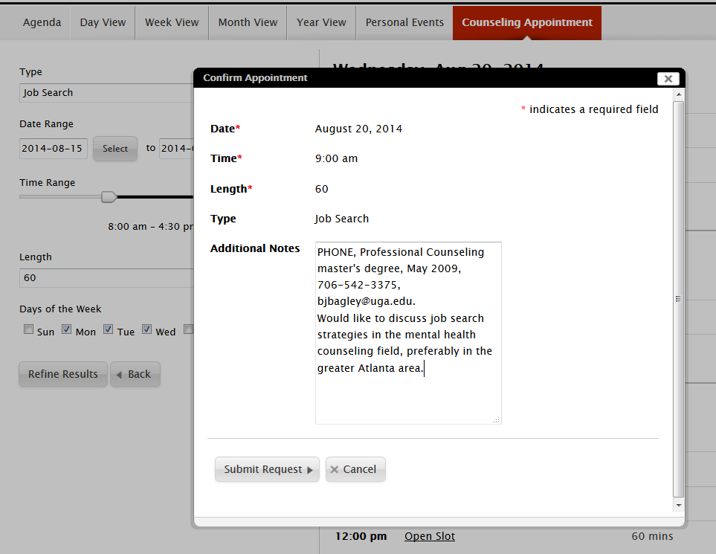Screen dimensions: 716x554
Task: Click the '8:00 am - 4:30' time range text
Action: (x=151, y=227)
